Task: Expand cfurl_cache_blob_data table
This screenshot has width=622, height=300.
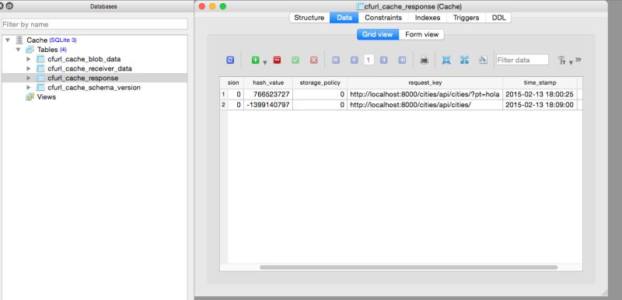Action: (28, 59)
